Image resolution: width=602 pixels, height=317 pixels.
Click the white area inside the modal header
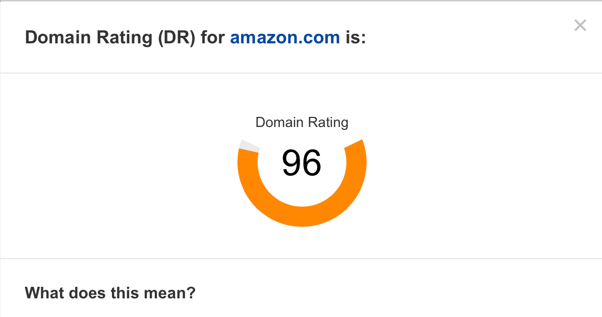click(454, 37)
